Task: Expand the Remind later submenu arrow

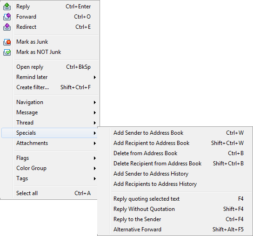Action: pos(95,77)
